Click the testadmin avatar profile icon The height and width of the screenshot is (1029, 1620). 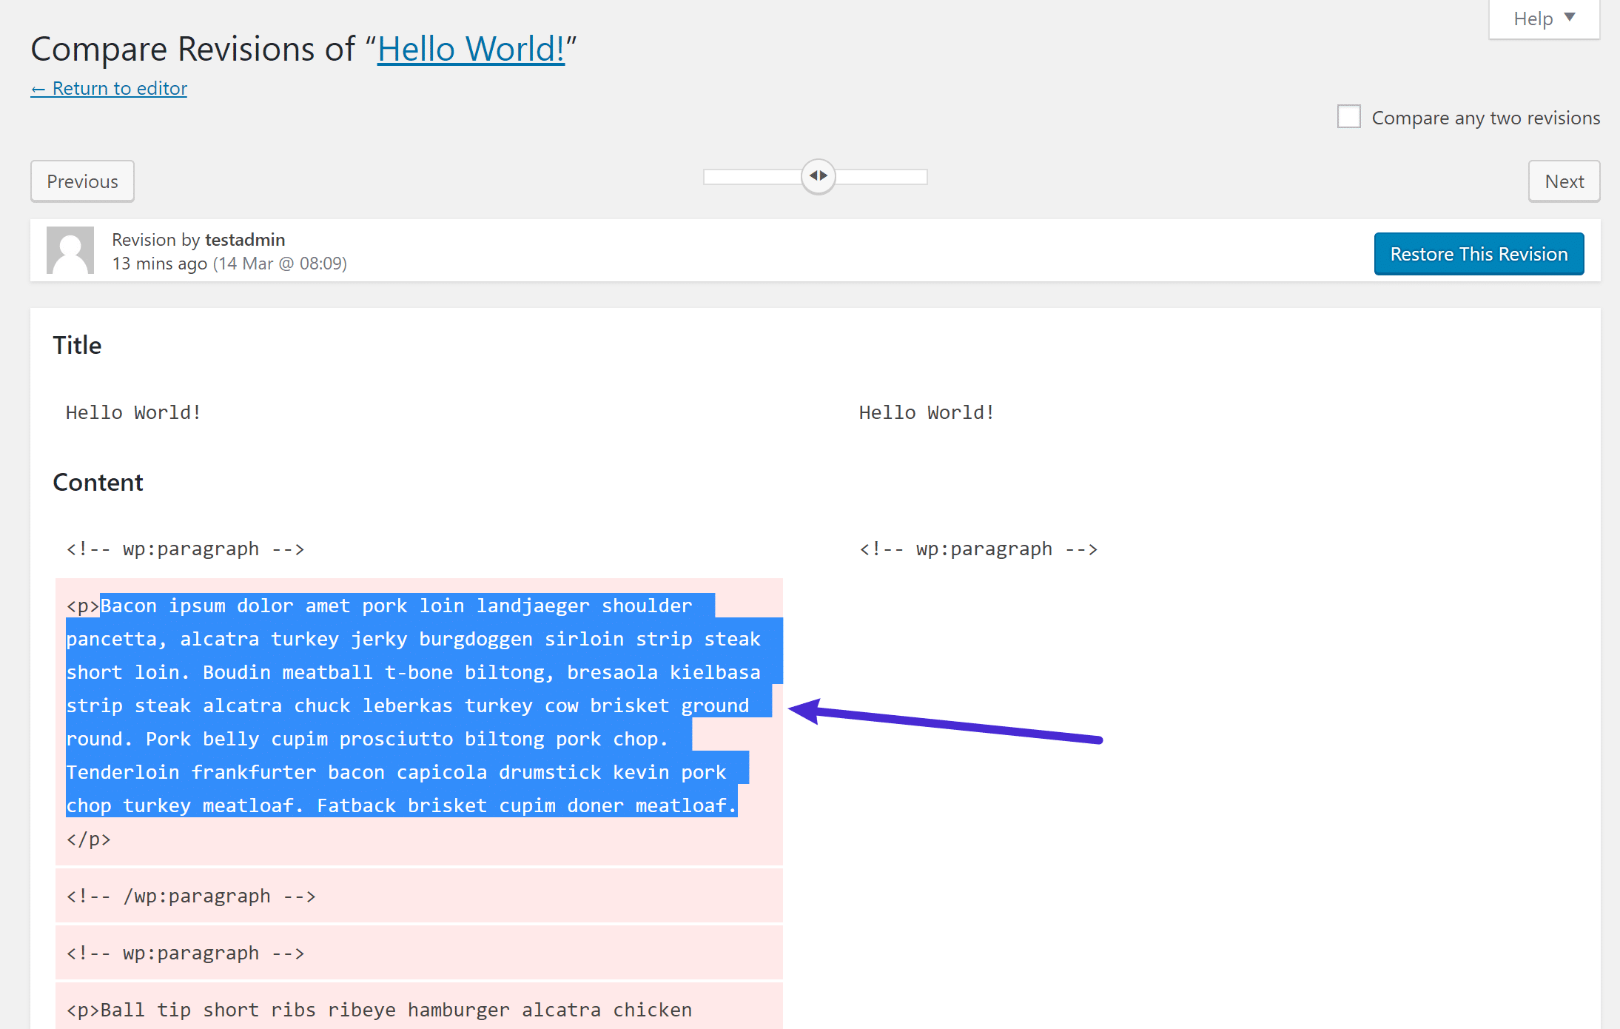click(69, 249)
